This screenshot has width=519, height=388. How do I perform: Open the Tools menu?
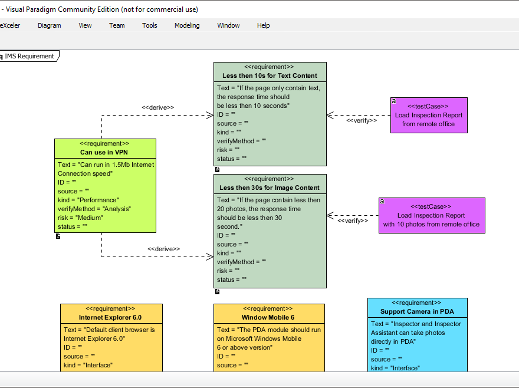coord(149,25)
